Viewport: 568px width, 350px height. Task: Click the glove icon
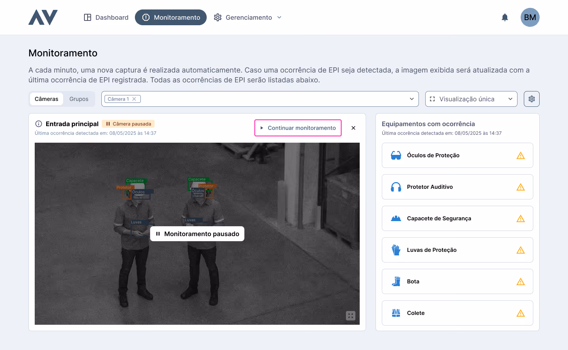point(396,250)
